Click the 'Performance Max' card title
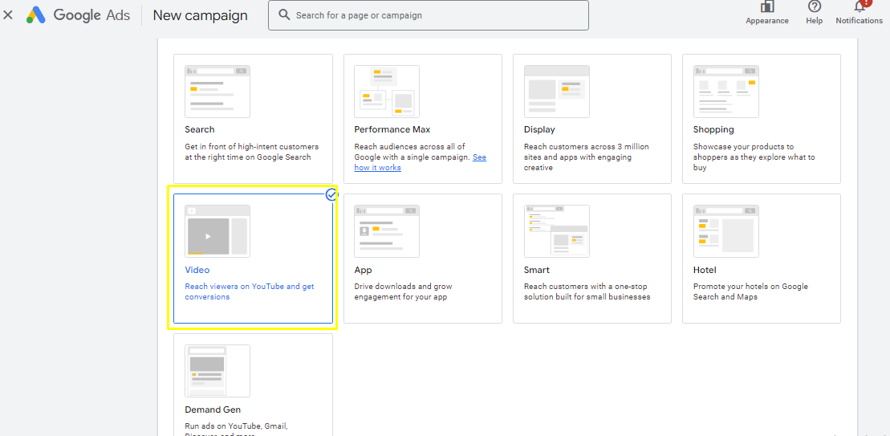The height and width of the screenshot is (436, 890). 392,129
